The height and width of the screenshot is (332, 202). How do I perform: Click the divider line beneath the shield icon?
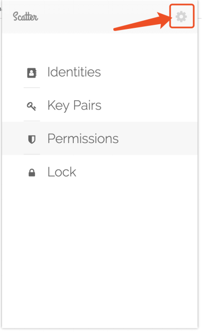pos(32,154)
